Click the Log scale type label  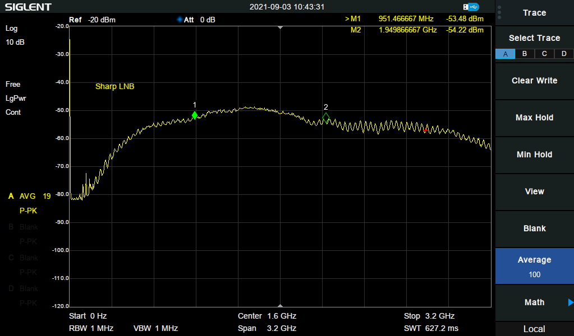tap(11, 29)
